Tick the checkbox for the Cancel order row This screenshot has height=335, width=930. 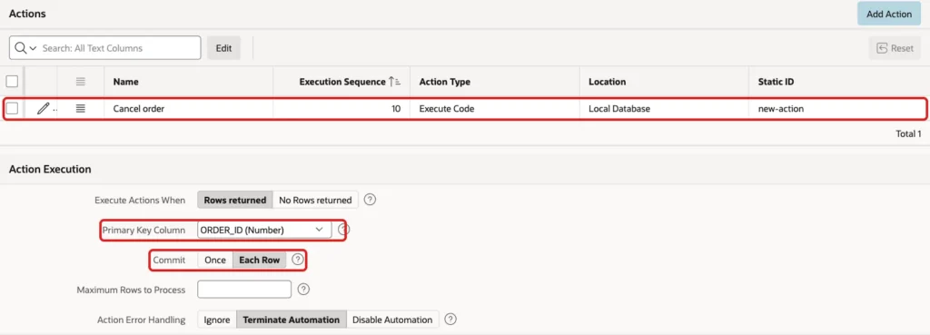pos(12,109)
